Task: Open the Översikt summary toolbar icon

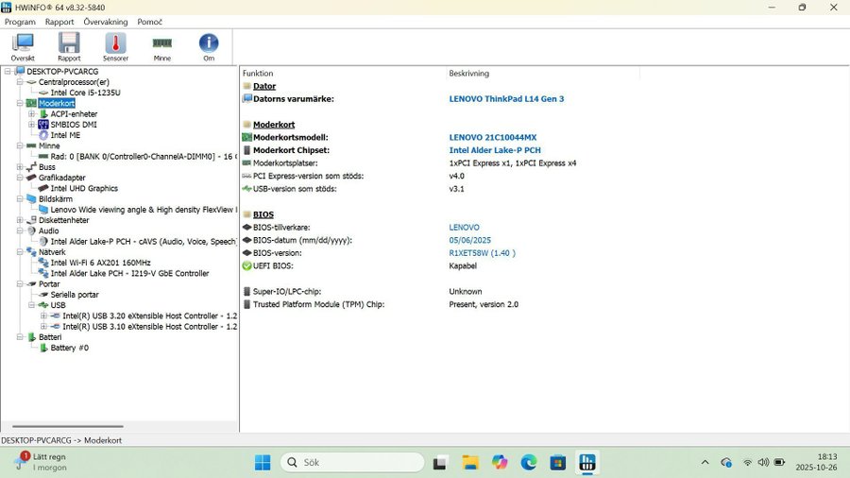Action: (x=23, y=46)
